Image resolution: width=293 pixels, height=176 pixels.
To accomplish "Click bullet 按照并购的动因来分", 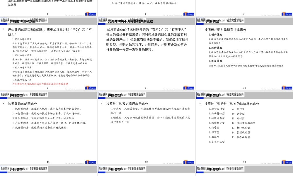I will click(x=23, y=104).
